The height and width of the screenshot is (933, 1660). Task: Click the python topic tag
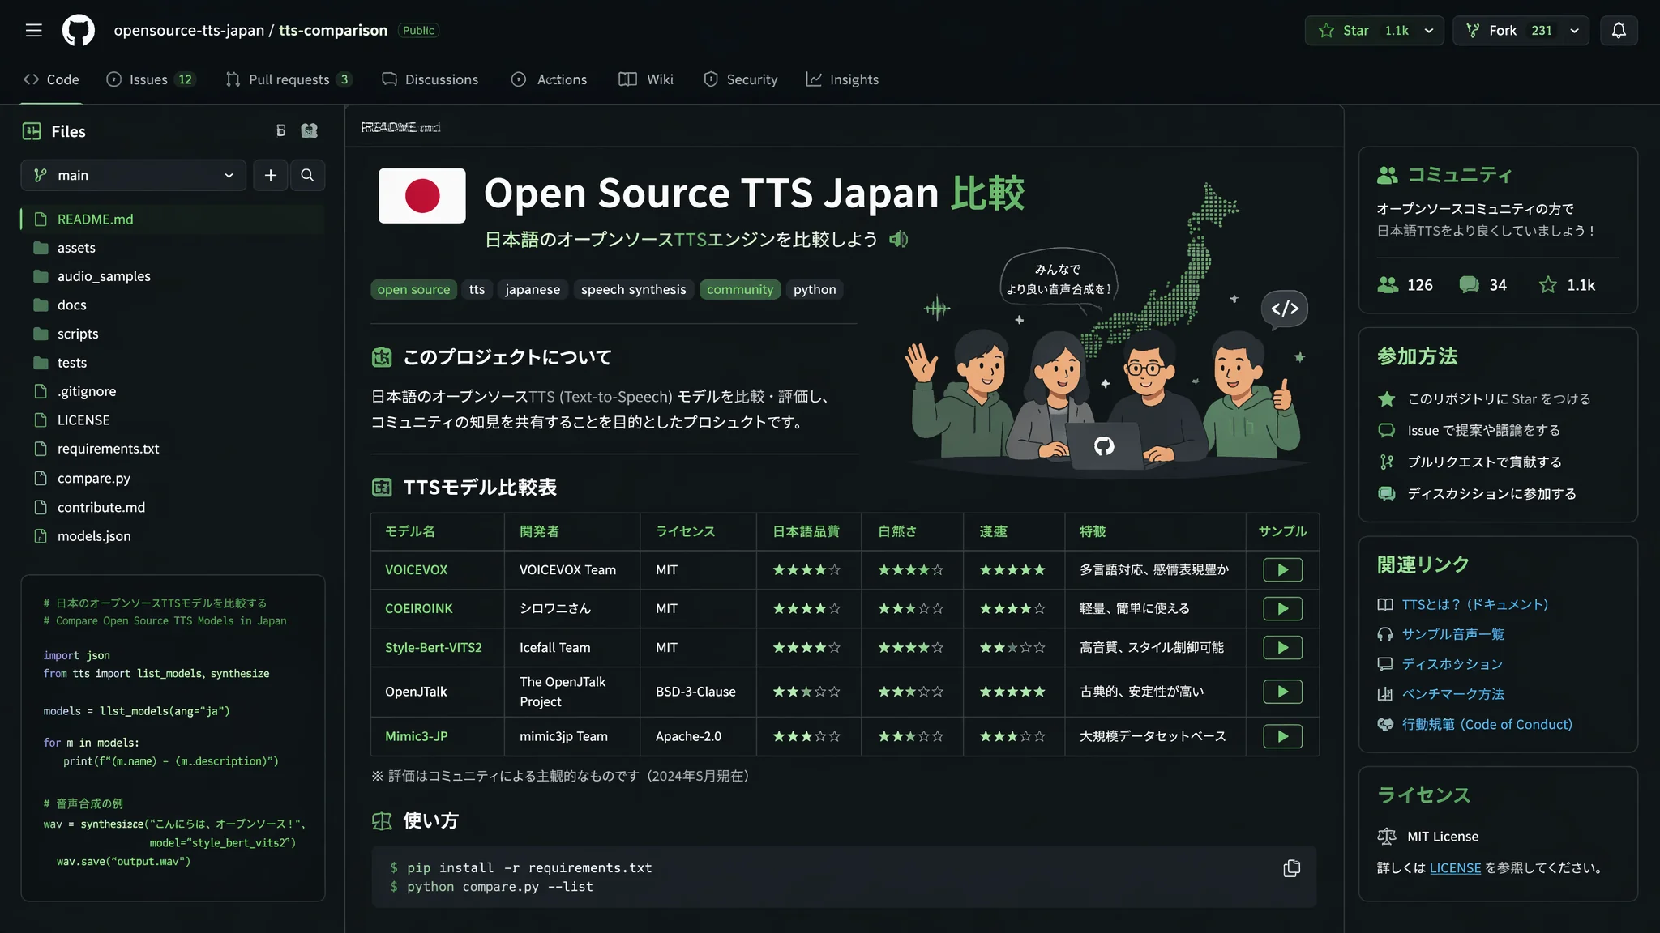815,290
